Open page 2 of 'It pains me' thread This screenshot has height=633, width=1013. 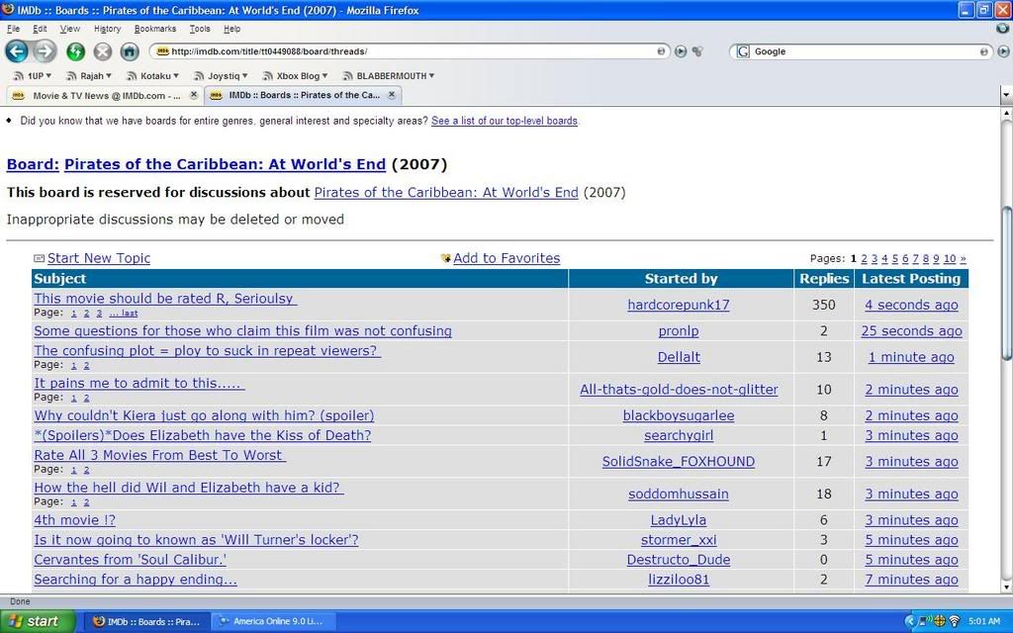click(87, 398)
